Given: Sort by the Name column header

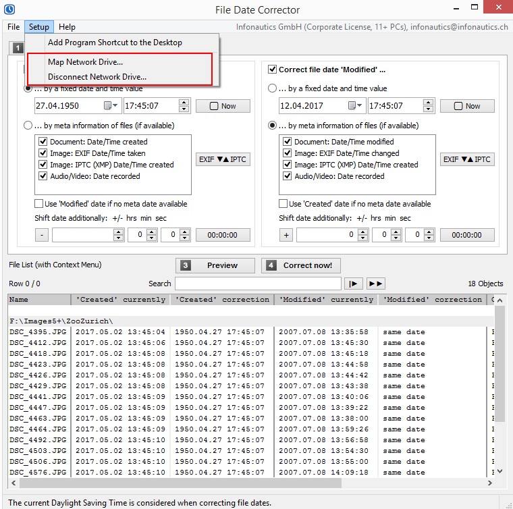Looking at the screenshot, I should click(39, 300).
